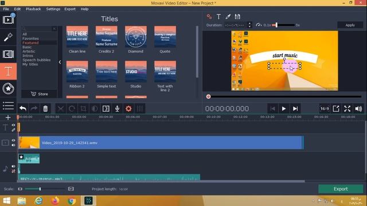
Task: Open the Transitions tab icon
Action: coord(8,54)
